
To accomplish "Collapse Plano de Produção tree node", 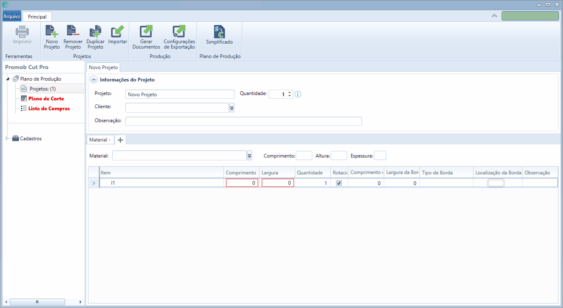I will 8,79.
